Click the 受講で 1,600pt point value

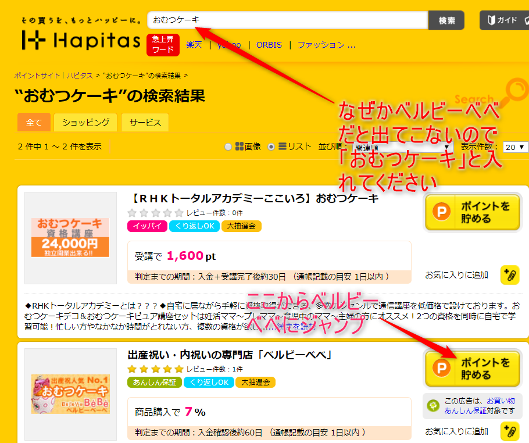click(175, 256)
